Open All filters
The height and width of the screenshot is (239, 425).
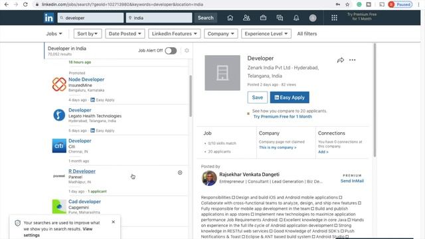pyautogui.click(x=307, y=34)
